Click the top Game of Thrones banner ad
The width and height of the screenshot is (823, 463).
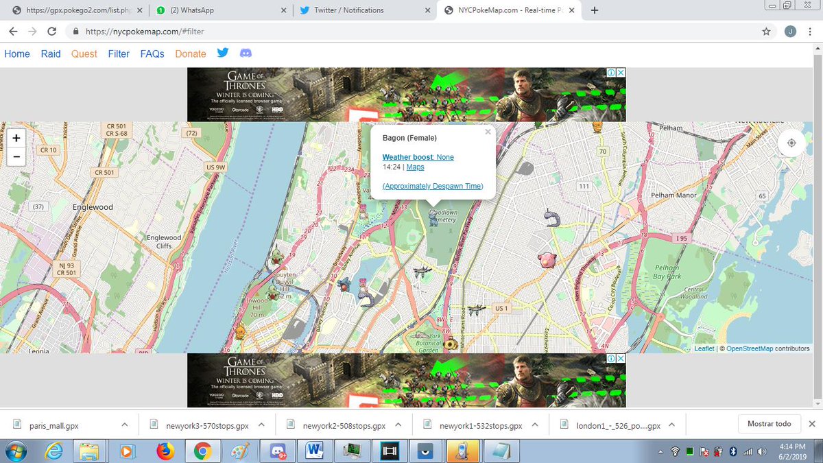coord(406,94)
